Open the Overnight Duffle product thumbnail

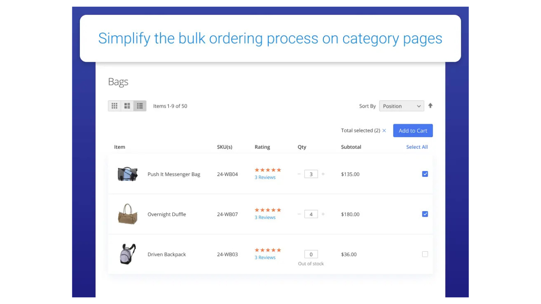click(x=127, y=214)
